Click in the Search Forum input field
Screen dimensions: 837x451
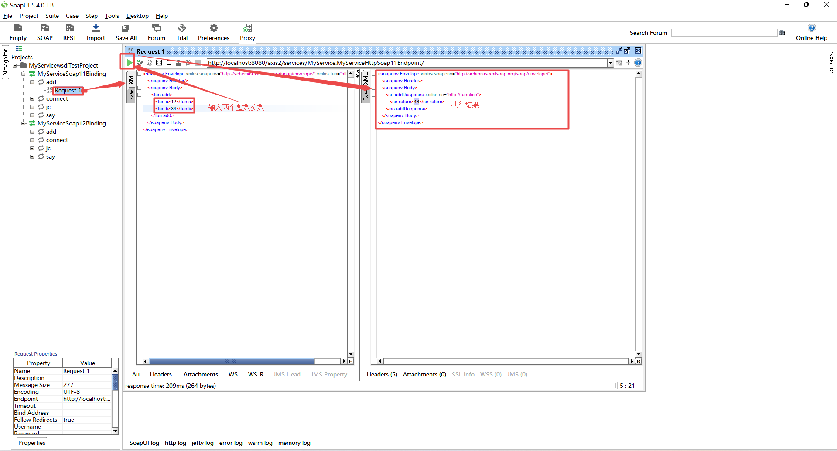coord(724,33)
